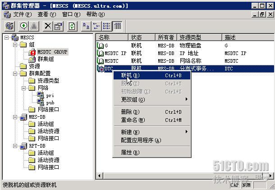Select 活动组 under MES-DB
This screenshot has width=275, height=190.
[46, 124]
